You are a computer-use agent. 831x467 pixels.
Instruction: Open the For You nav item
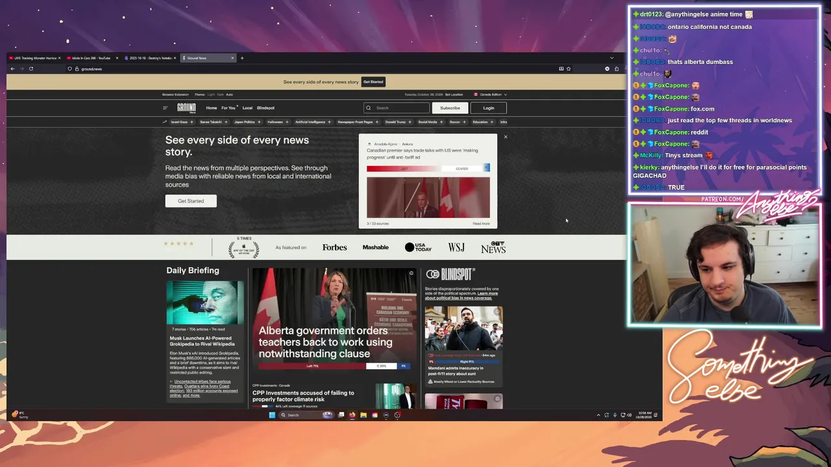tap(229, 108)
